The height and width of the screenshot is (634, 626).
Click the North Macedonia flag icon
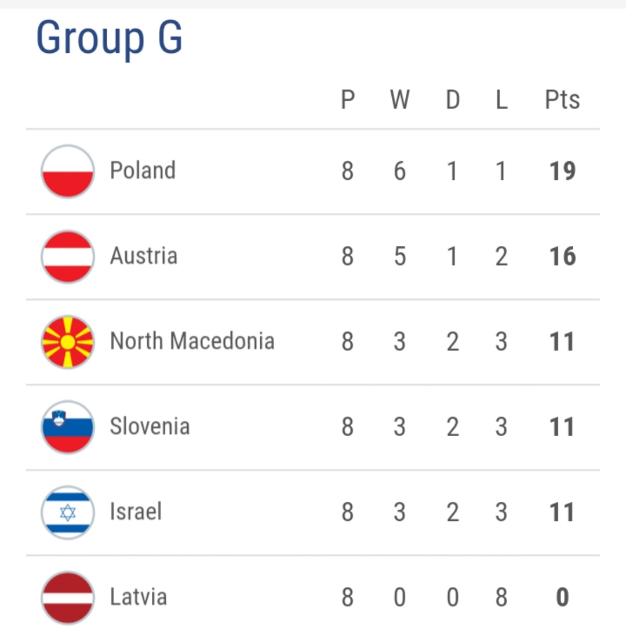(68, 342)
